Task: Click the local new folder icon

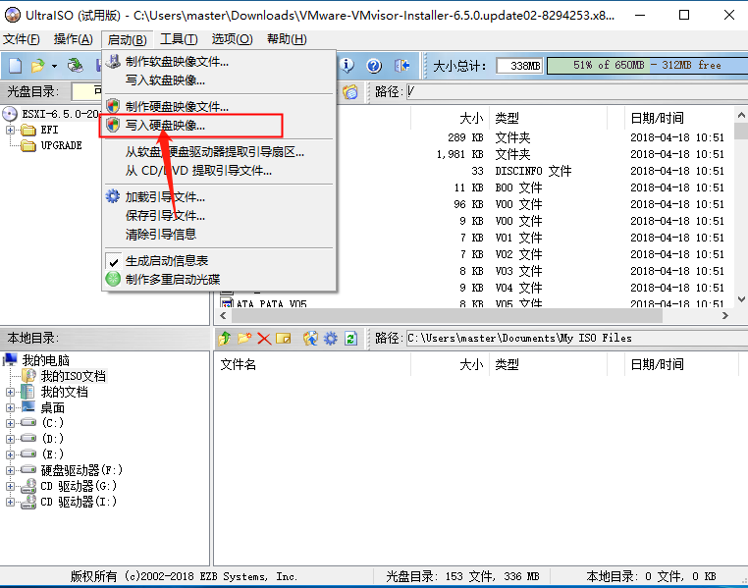Action: [x=244, y=338]
